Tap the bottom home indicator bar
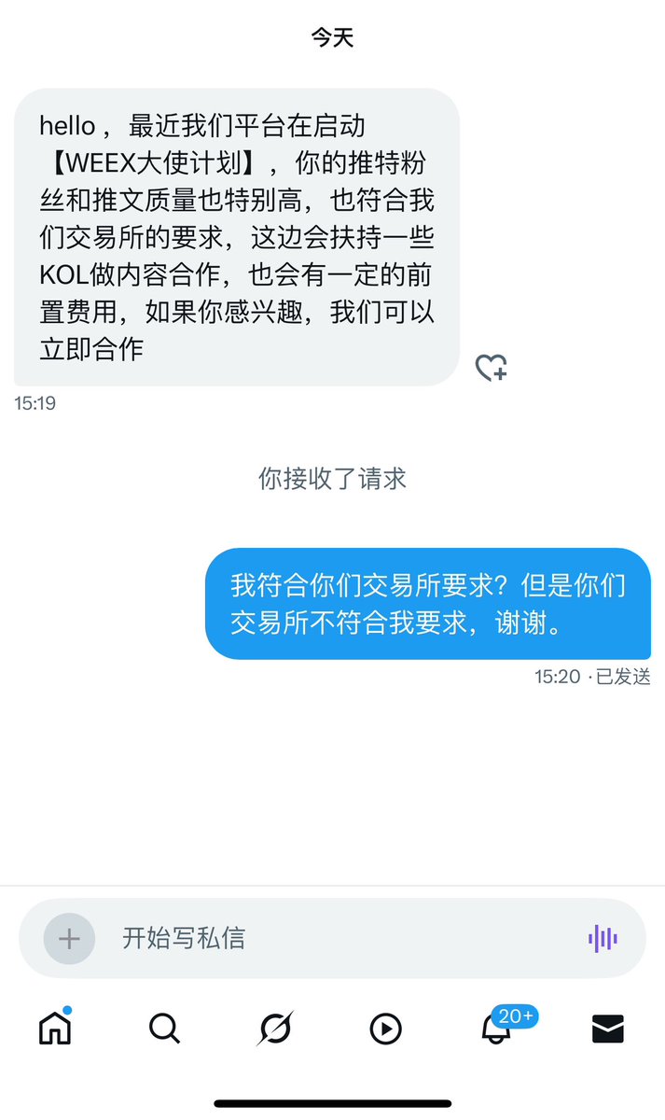Screen dimensions: 665x1120 332,1103
